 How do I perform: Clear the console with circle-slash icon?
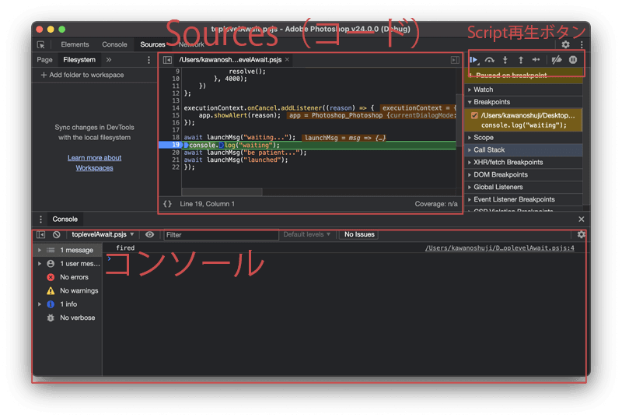coord(57,234)
